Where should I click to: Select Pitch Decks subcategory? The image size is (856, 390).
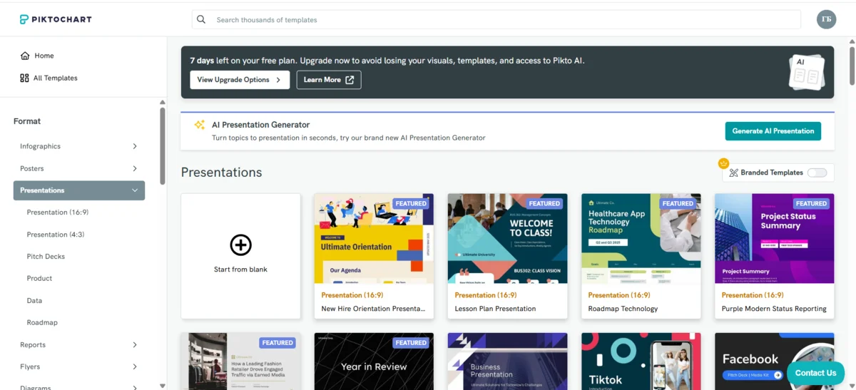[x=46, y=257]
